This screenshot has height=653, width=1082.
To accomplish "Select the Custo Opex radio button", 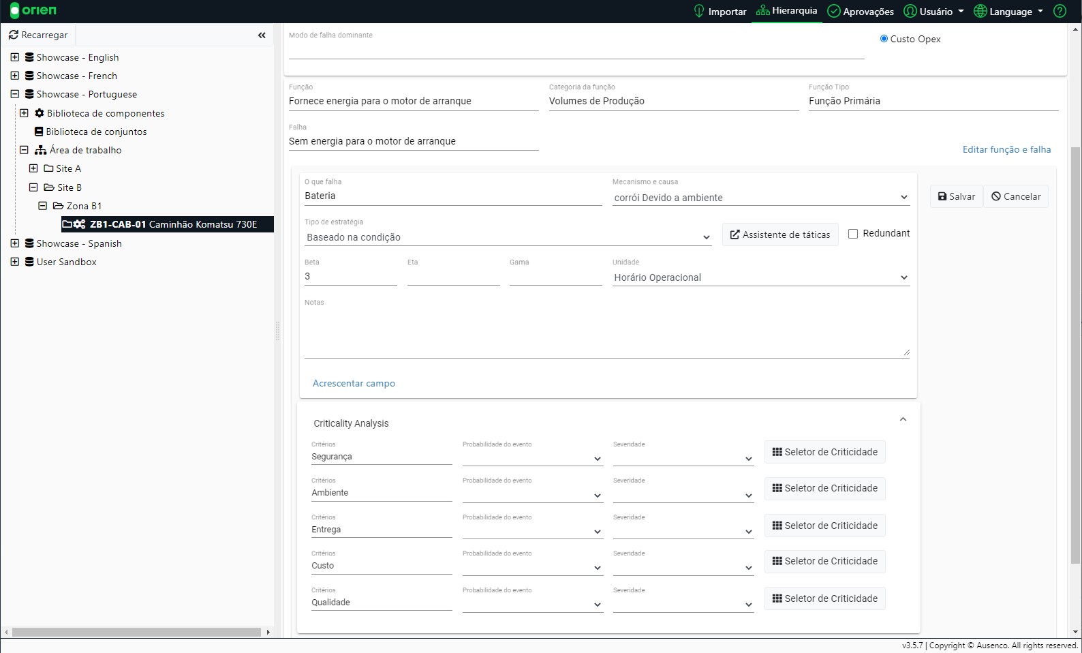I will click(x=884, y=39).
